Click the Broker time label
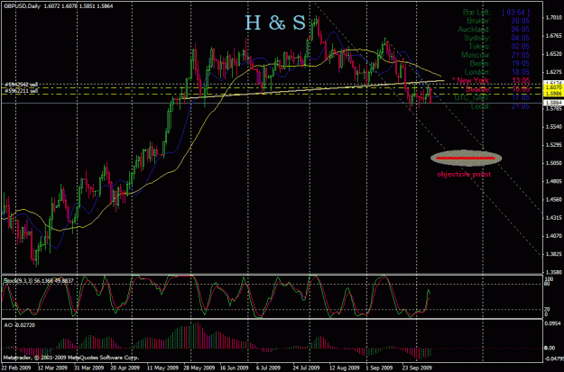The height and width of the screenshot is (372, 564). pos(479,21)
